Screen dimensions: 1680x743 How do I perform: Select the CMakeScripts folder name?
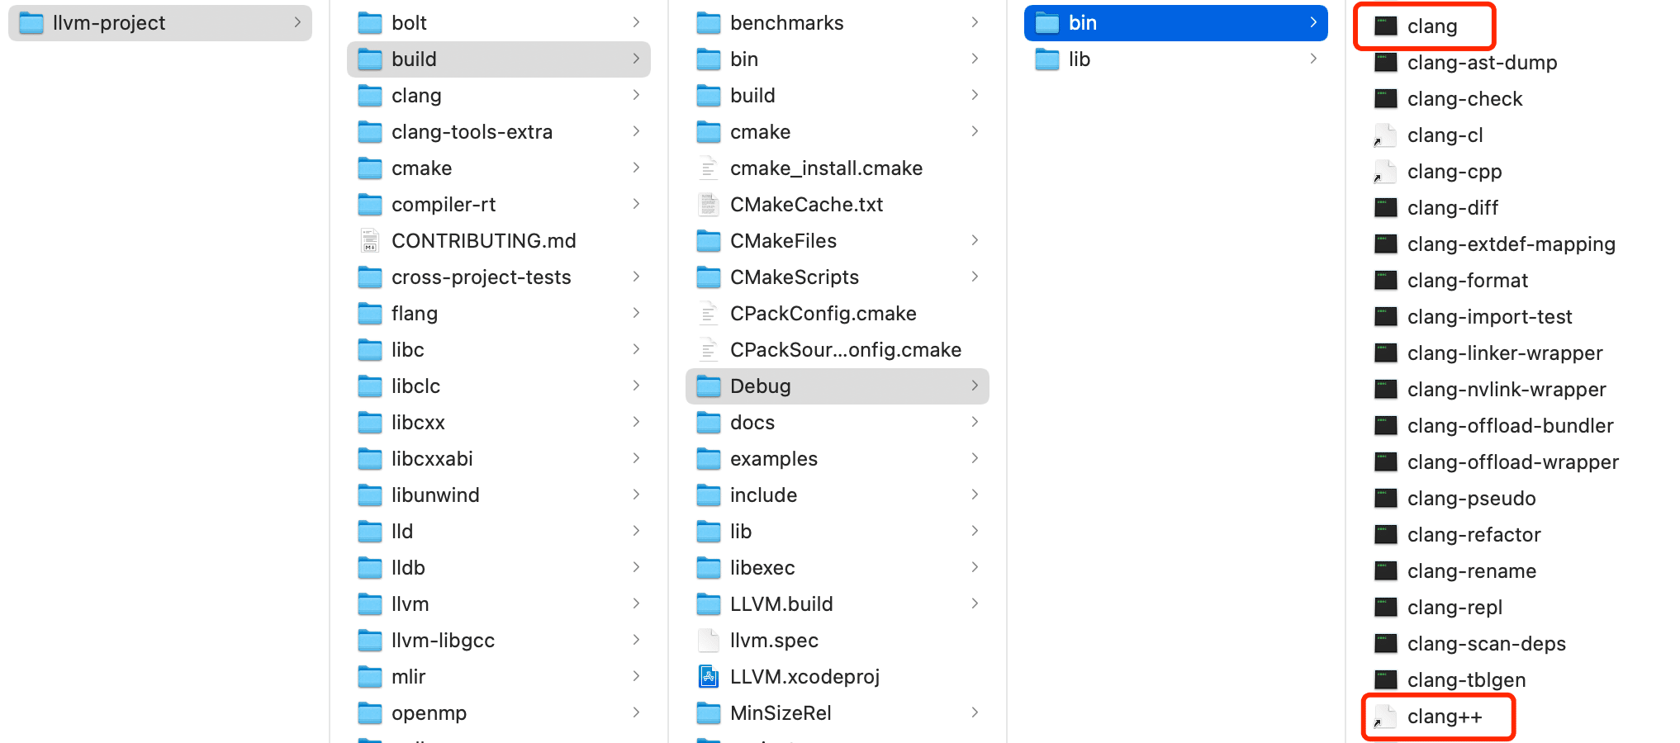tap(795, 277)
